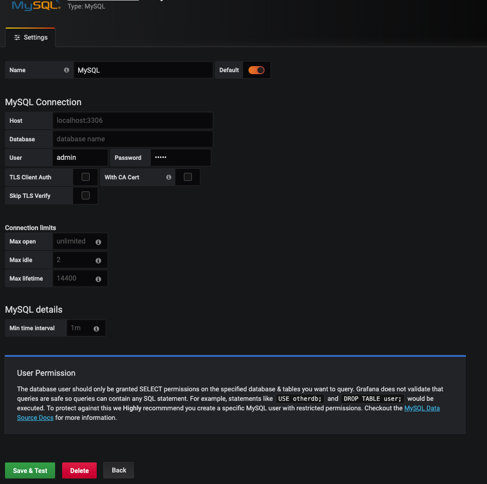The width and height of the screenshot is (487, 484).
Task: Click the 'Max idle' field label
Action: [x=21, y=260]
